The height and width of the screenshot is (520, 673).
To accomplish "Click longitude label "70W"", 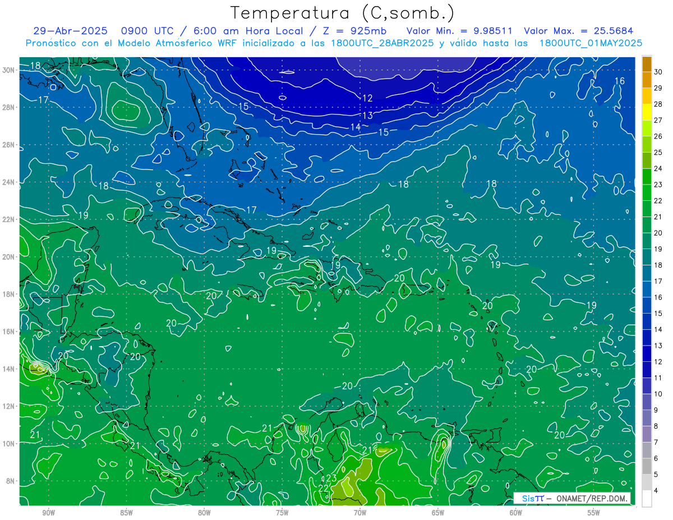I will [360, 513].
